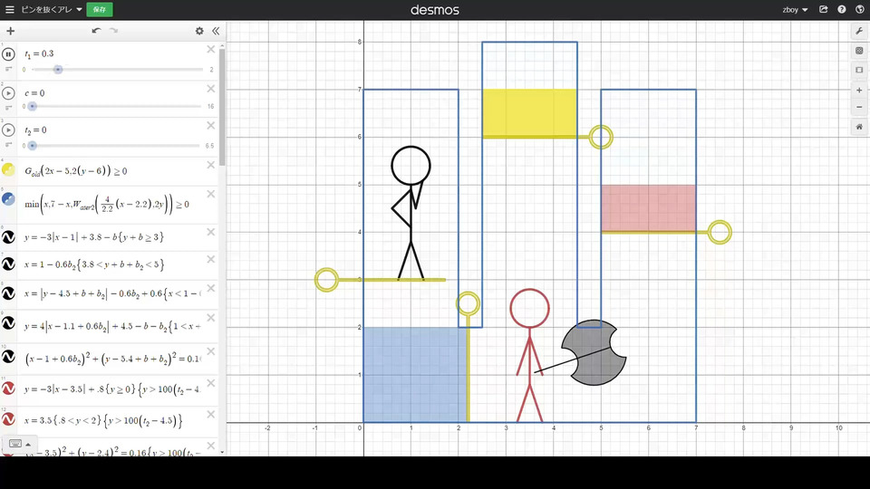Delete the c = 0 expression

[211, 89]
